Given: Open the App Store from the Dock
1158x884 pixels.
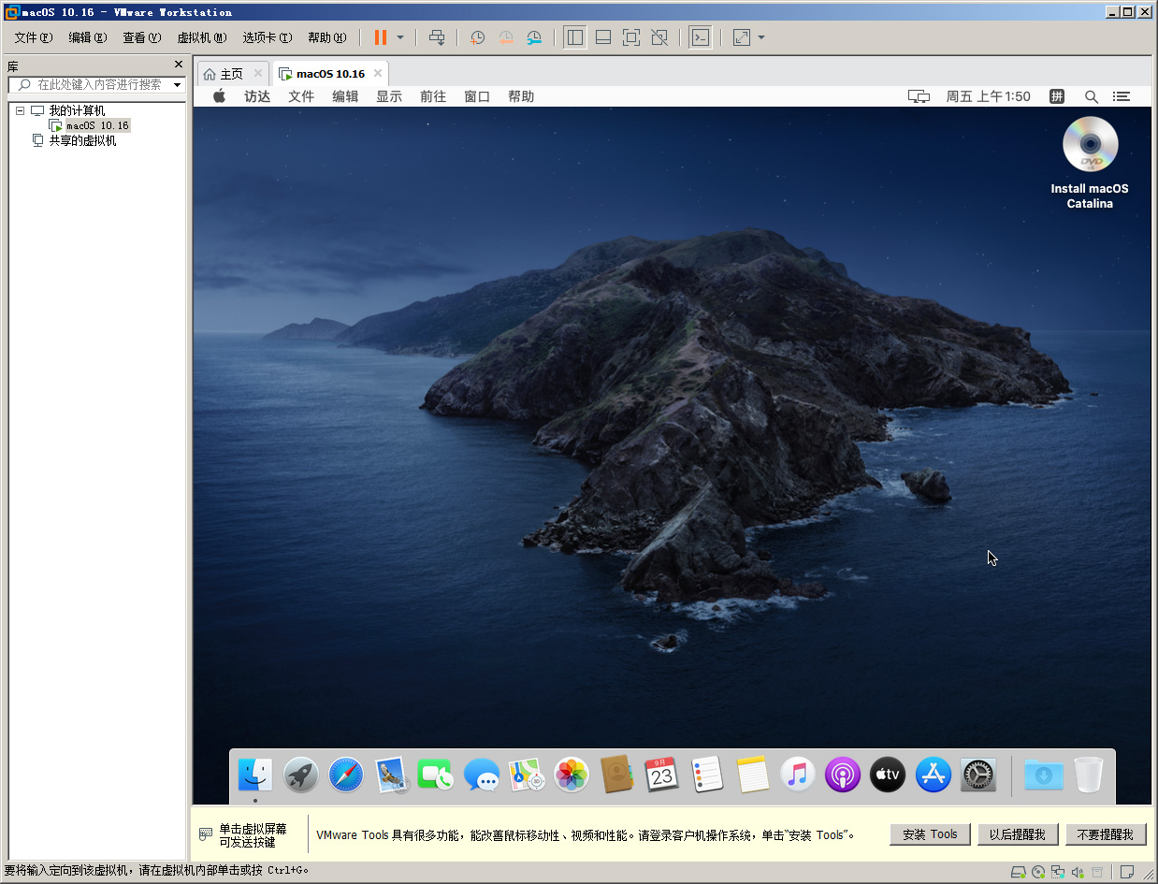Looking at the screenshot, I should tap(934, 775).
